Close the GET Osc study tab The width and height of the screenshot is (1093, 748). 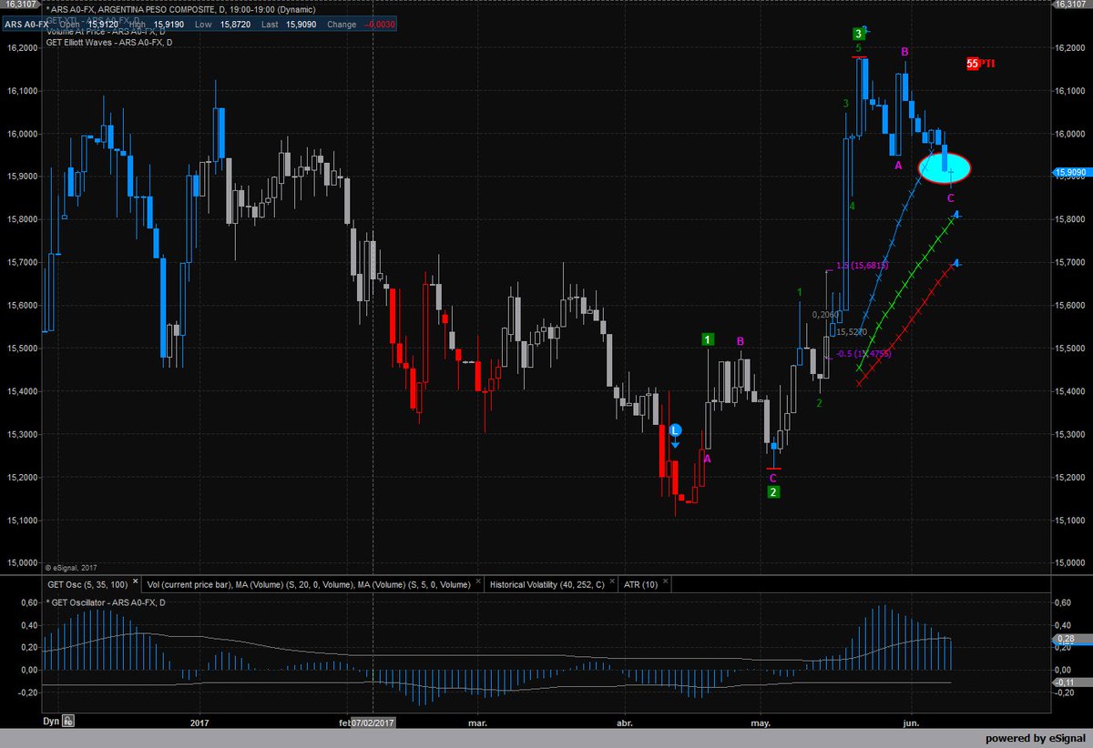pos(136,583)
